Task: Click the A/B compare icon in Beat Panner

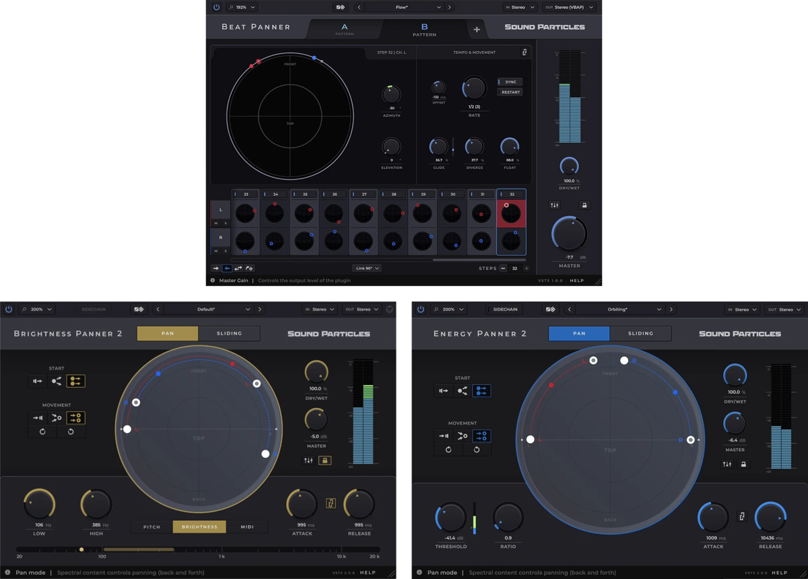Action: 341,7
